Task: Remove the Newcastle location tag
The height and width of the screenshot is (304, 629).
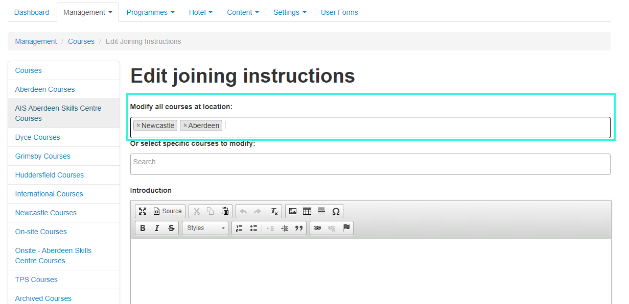Action: [x=138, y=125]
